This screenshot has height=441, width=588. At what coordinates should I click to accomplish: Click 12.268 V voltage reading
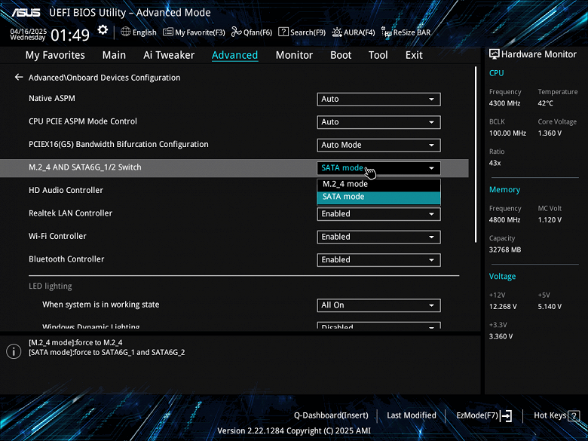(x=503, y=307)
